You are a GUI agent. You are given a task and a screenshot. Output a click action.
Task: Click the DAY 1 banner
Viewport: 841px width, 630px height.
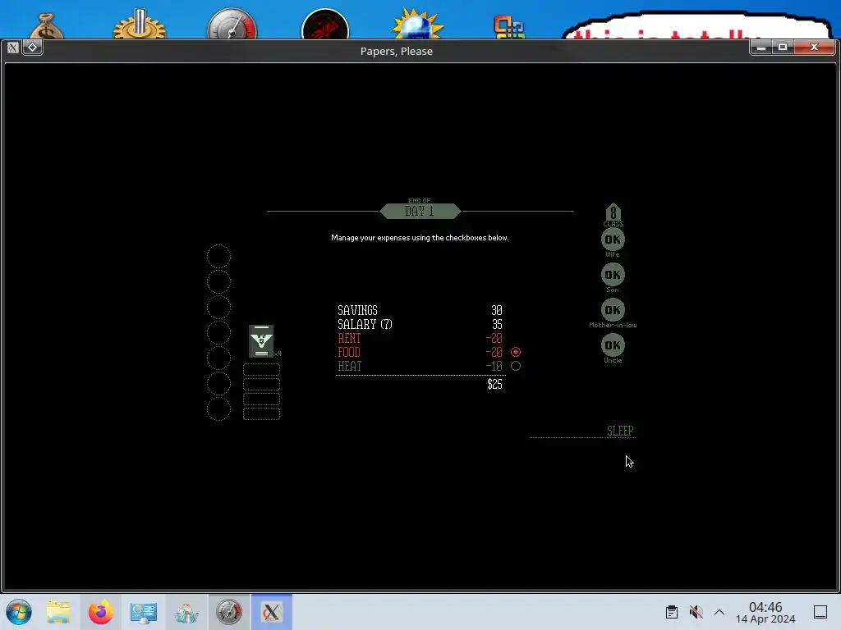point(420,211)
